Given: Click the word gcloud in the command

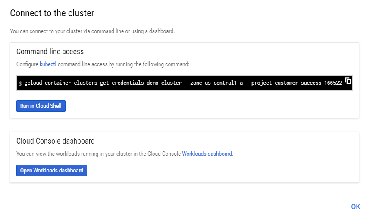Looking at the screenshot, I should point(33,83).
